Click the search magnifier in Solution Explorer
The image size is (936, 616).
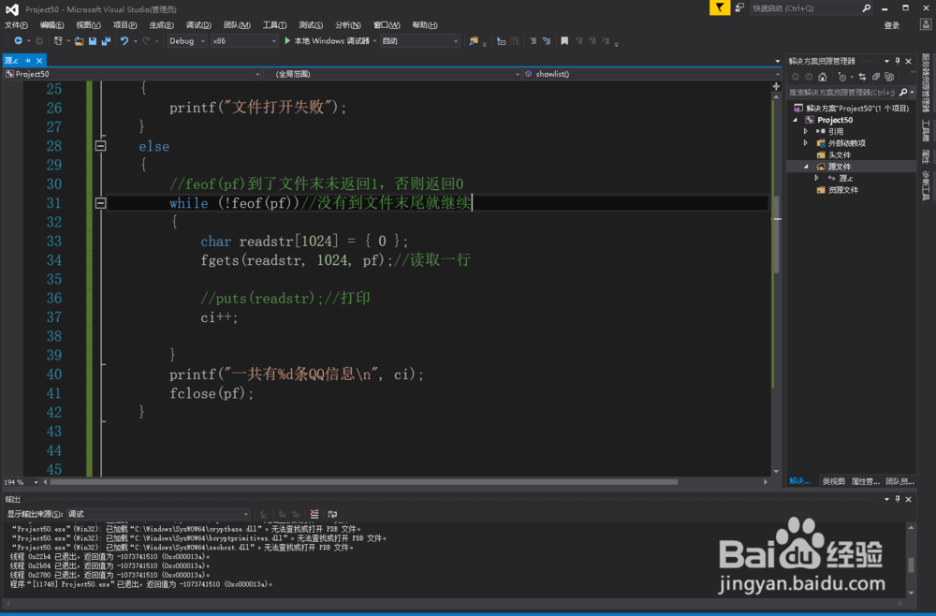point(902,93)
